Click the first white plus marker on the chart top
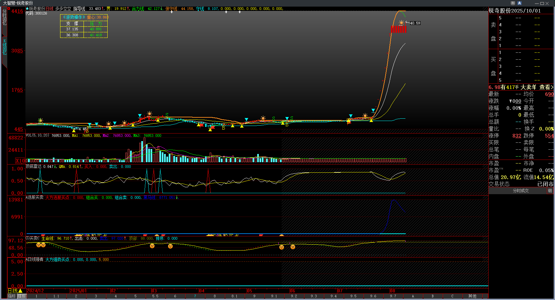 coord(171,12)
